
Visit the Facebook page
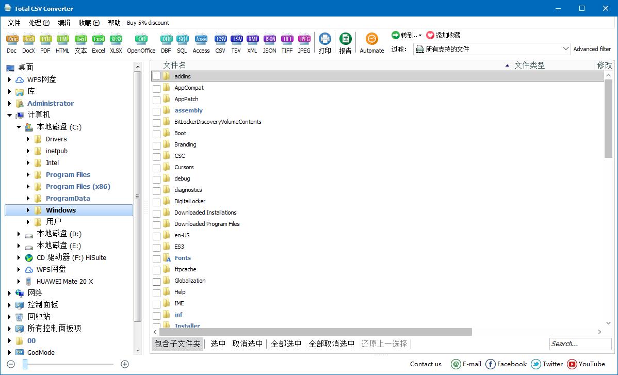point(506,364)
